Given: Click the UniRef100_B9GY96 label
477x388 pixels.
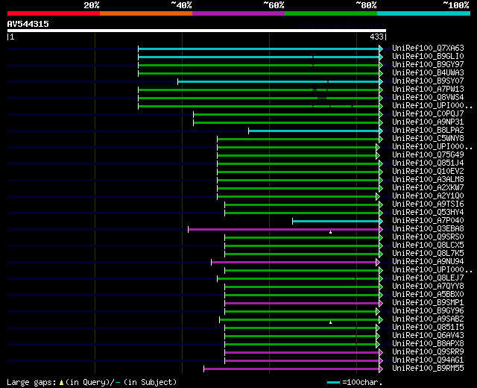Looking at the screenshot, I should point(428,311).
